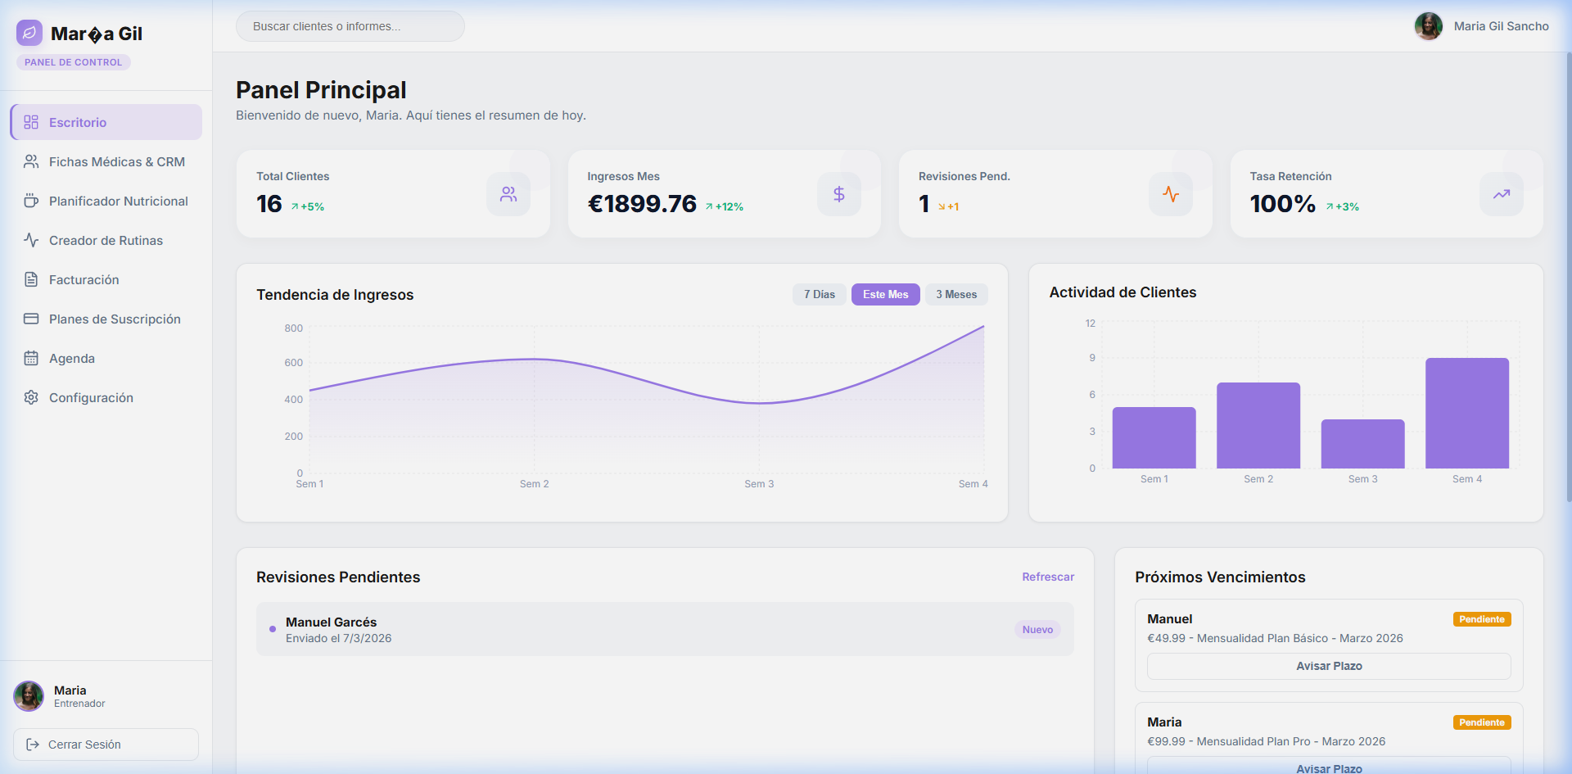Click the leaf logo icon beside the brand name
Image resolution: width=1572 pixels, height=774 pixels.
(x=29, y=33)
